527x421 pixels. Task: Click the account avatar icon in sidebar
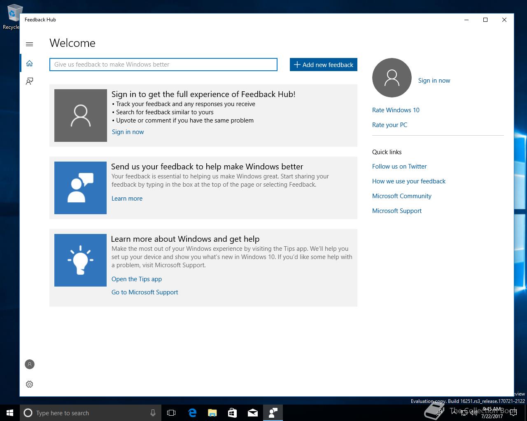tap(29, 364)
